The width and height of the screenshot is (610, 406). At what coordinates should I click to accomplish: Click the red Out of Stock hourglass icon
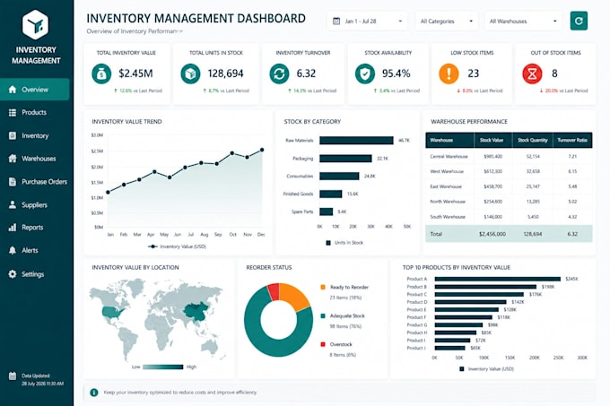click(x=532, y=73)
